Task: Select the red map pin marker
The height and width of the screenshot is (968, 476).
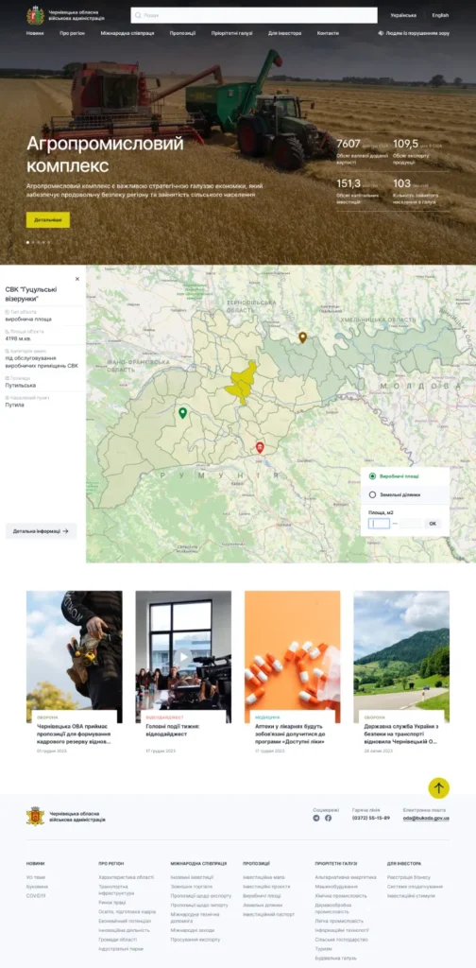Action: coord(260,447)
